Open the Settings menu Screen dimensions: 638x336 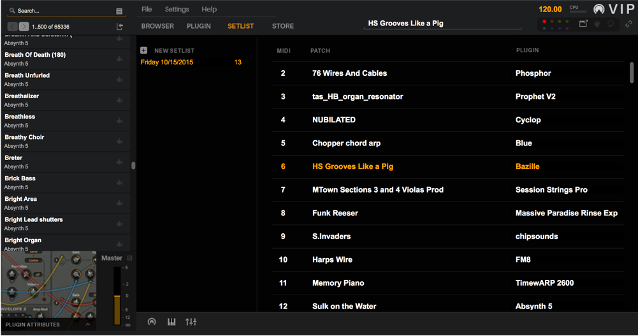click(x=177, y=9)
